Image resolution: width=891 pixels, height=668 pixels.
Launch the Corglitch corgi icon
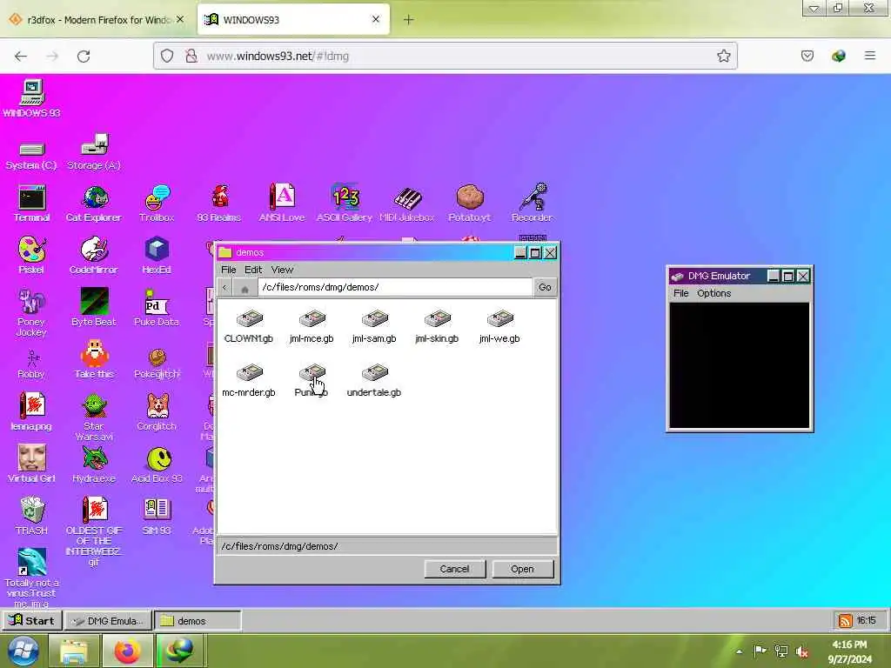pos(157,412)
